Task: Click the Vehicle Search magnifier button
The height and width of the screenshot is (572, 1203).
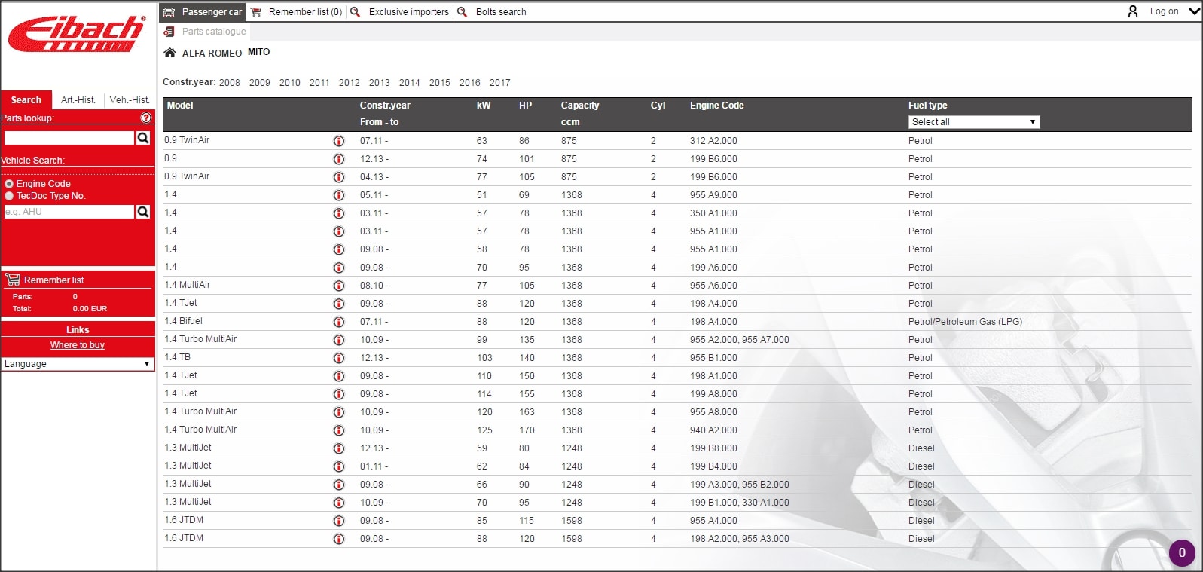Action: (143, 212)
